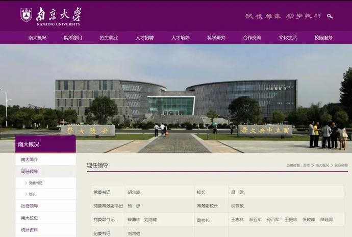This screenshot has height=237, width=352.
Task: Open the 文化生活 navigation menu
Action: (288, 38)
